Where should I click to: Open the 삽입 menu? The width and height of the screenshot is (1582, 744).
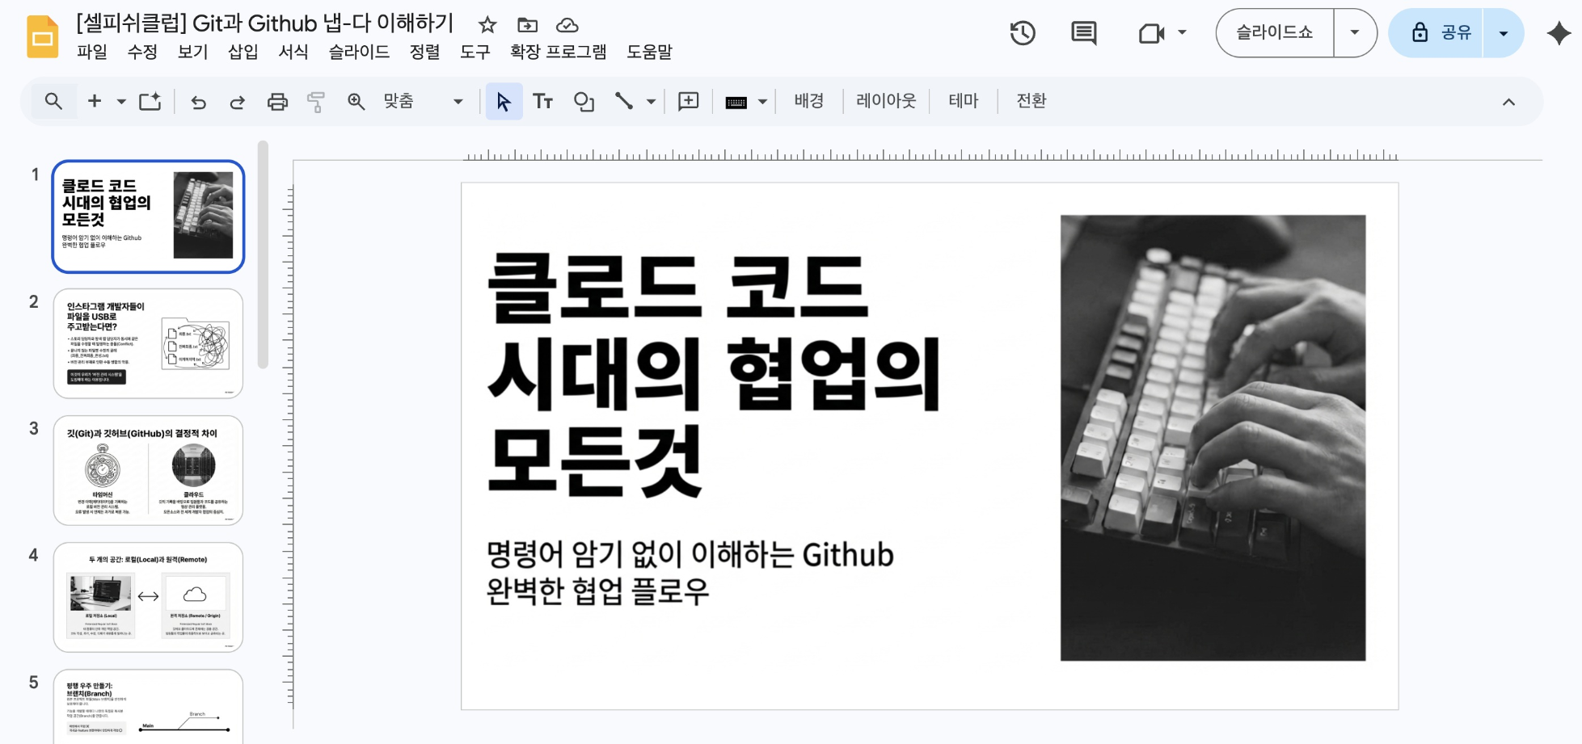click(243, 52)
